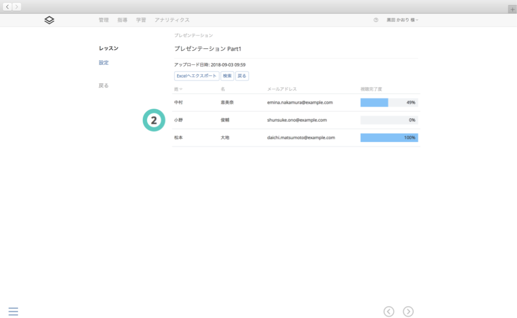Select 設定 link in the sidebar

click(104, 62)
